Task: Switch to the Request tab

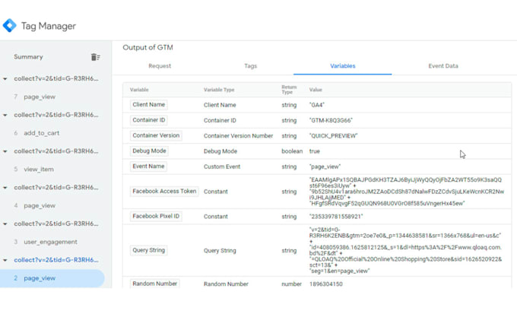Action: click(160, 66)
